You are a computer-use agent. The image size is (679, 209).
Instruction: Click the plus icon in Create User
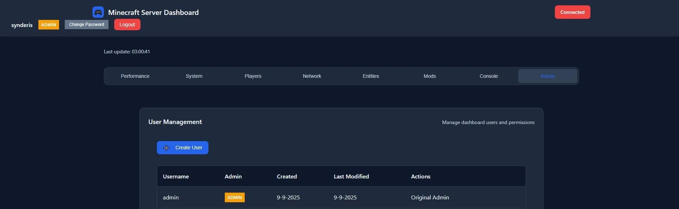(x=166, y=148)
